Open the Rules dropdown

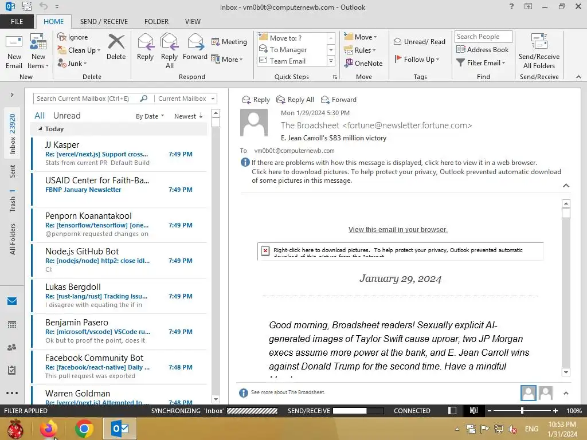360,50
